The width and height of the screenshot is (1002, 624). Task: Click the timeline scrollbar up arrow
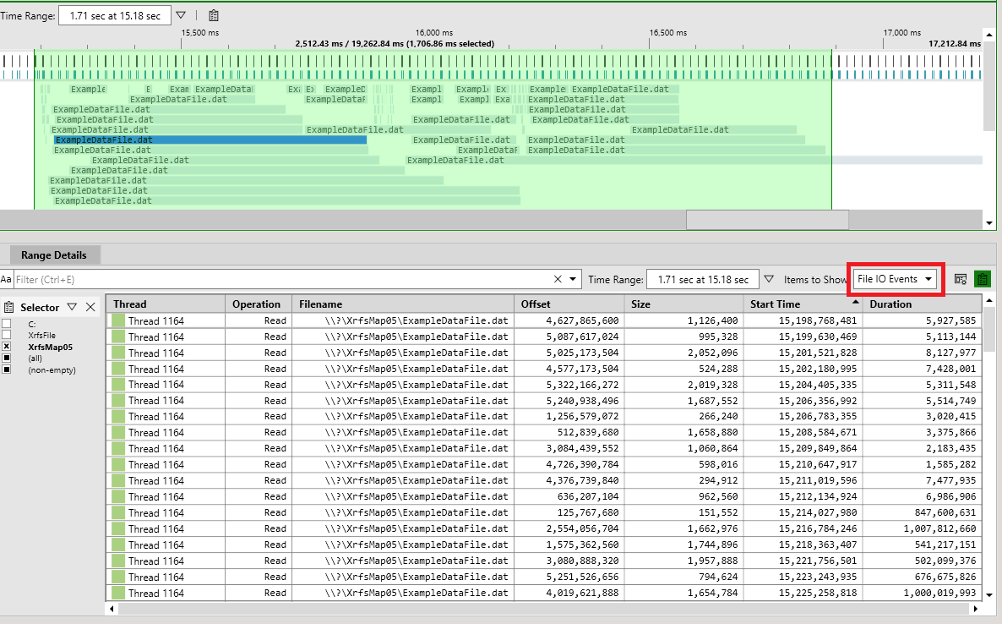point(989,36)
